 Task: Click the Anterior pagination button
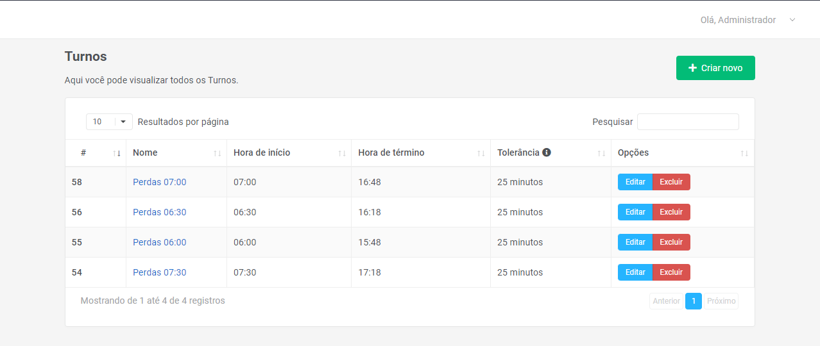(666, 301)
